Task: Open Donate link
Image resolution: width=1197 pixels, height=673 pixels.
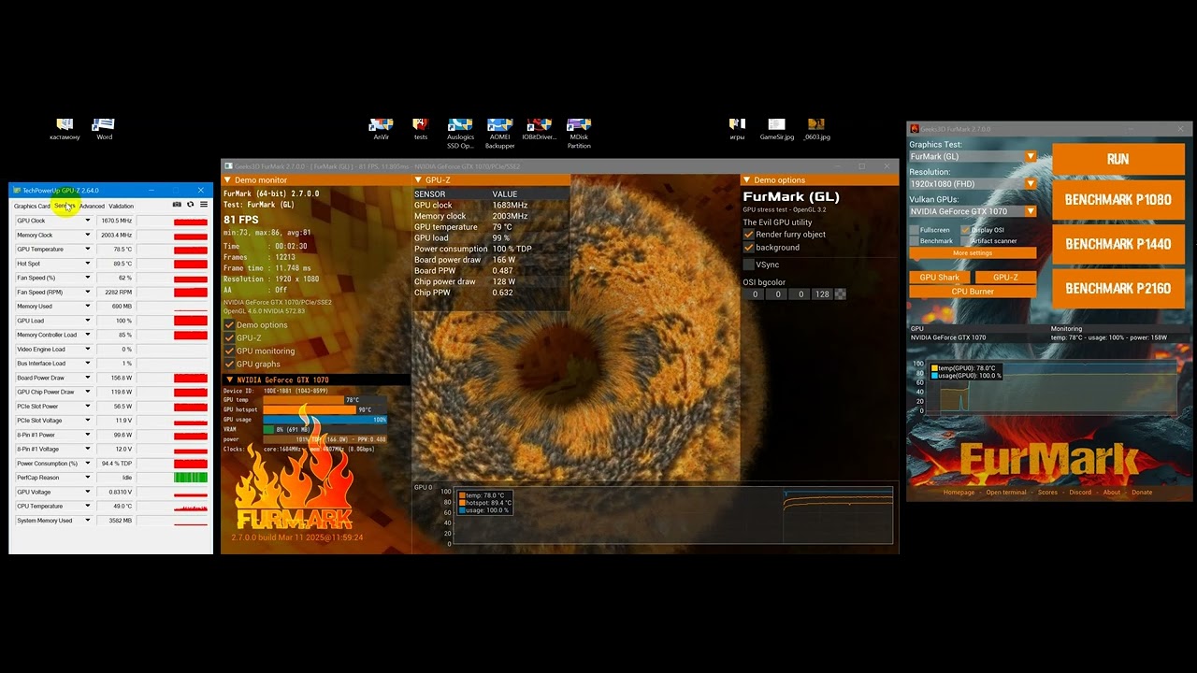Action: click(1142, 493)
